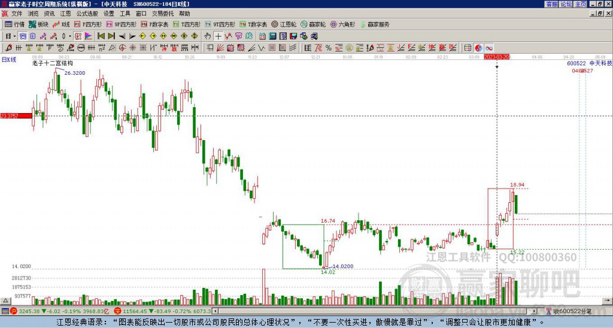Toggle the red 权 adjustment icon
613x328 pixels.
point(78,37)
